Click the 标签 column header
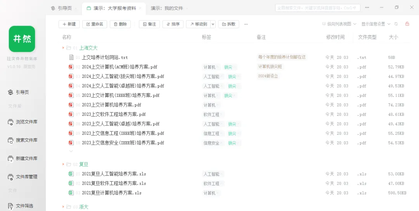 pos(206,37)
